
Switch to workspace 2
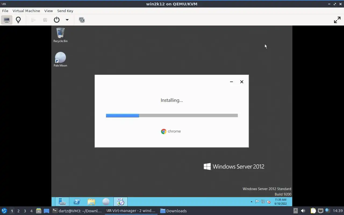[18, 211]
